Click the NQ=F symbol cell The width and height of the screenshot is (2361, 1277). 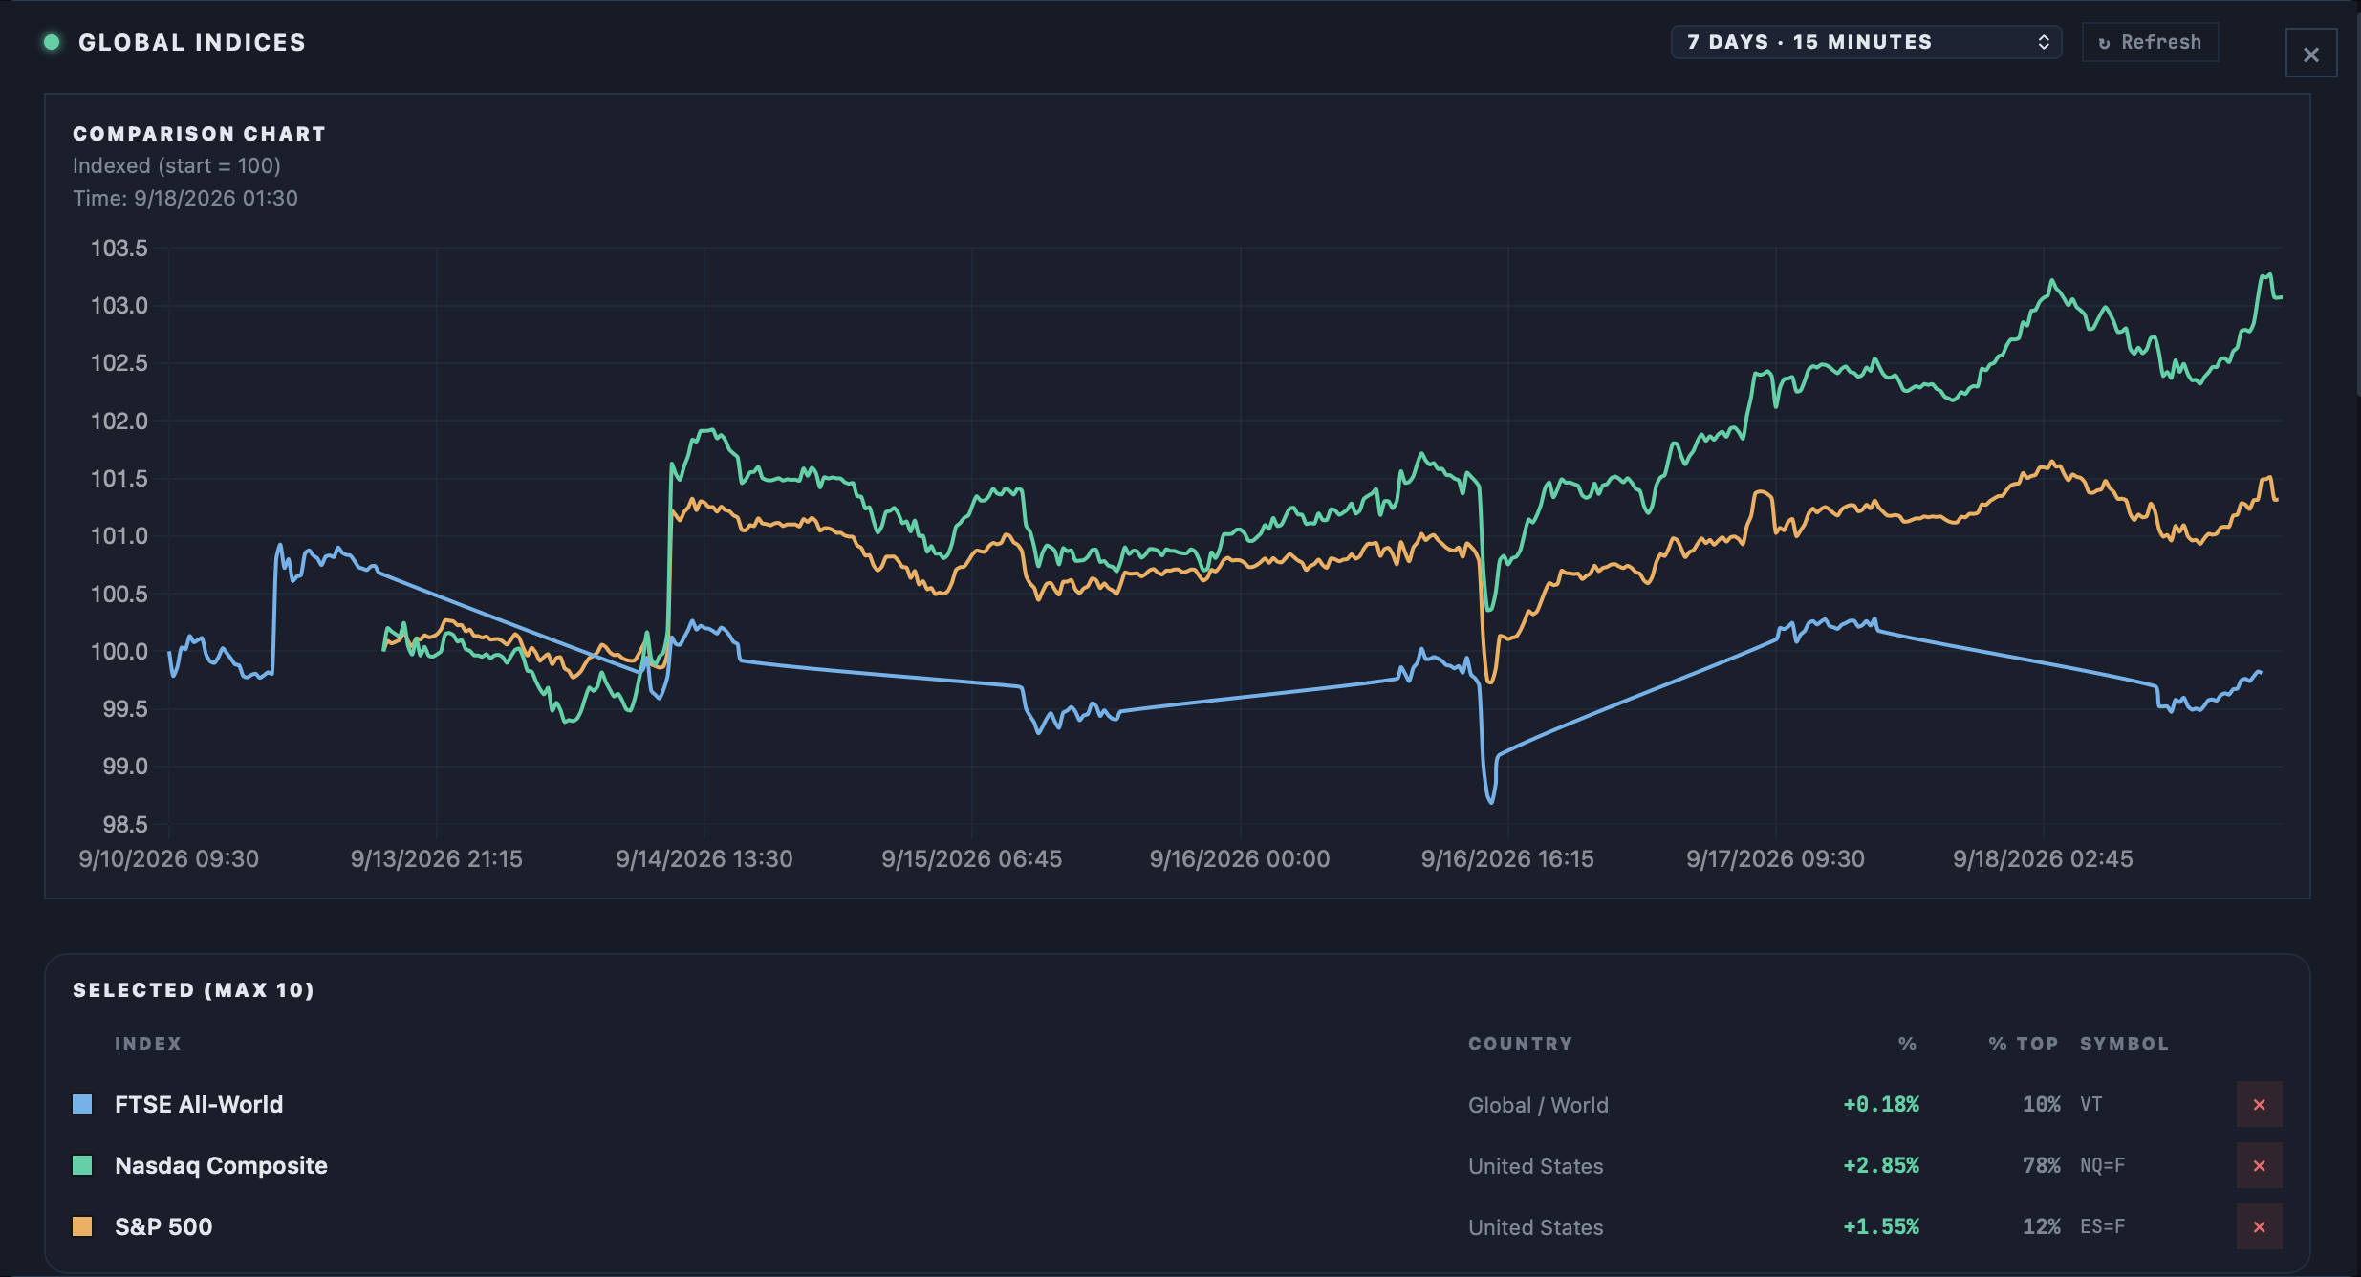pyautogui.click(x=2102, y=1166)
